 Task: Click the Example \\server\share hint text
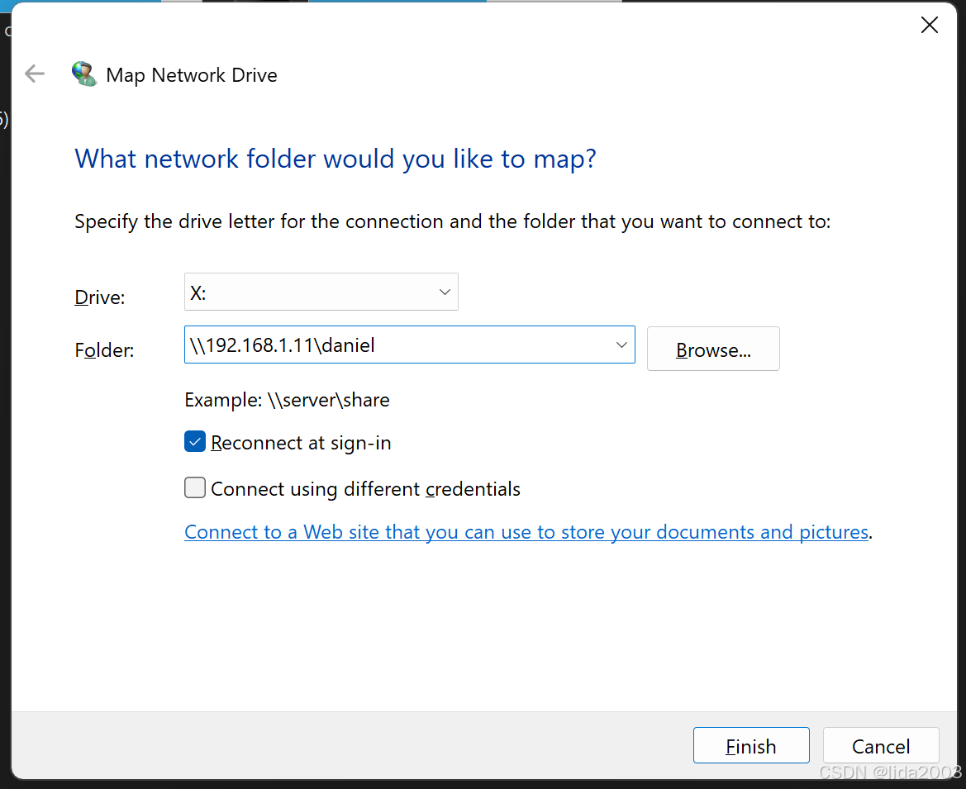pyautogui.click(x=287, y=400)
